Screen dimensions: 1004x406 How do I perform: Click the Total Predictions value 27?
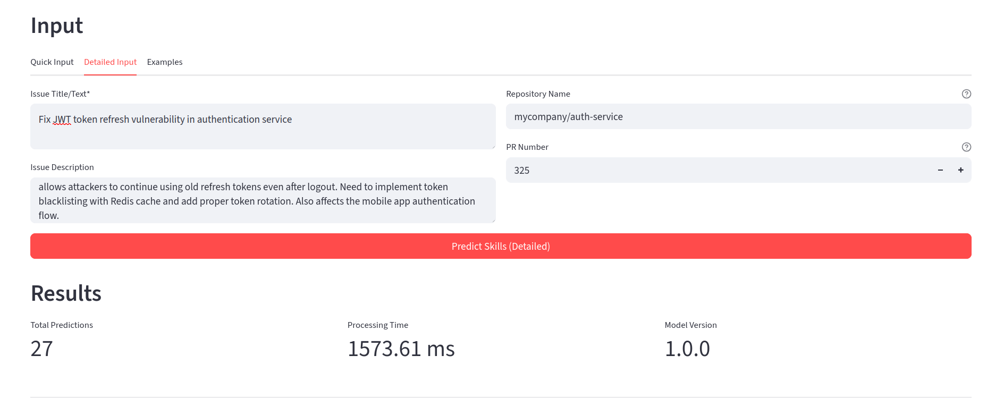point(42,349)
